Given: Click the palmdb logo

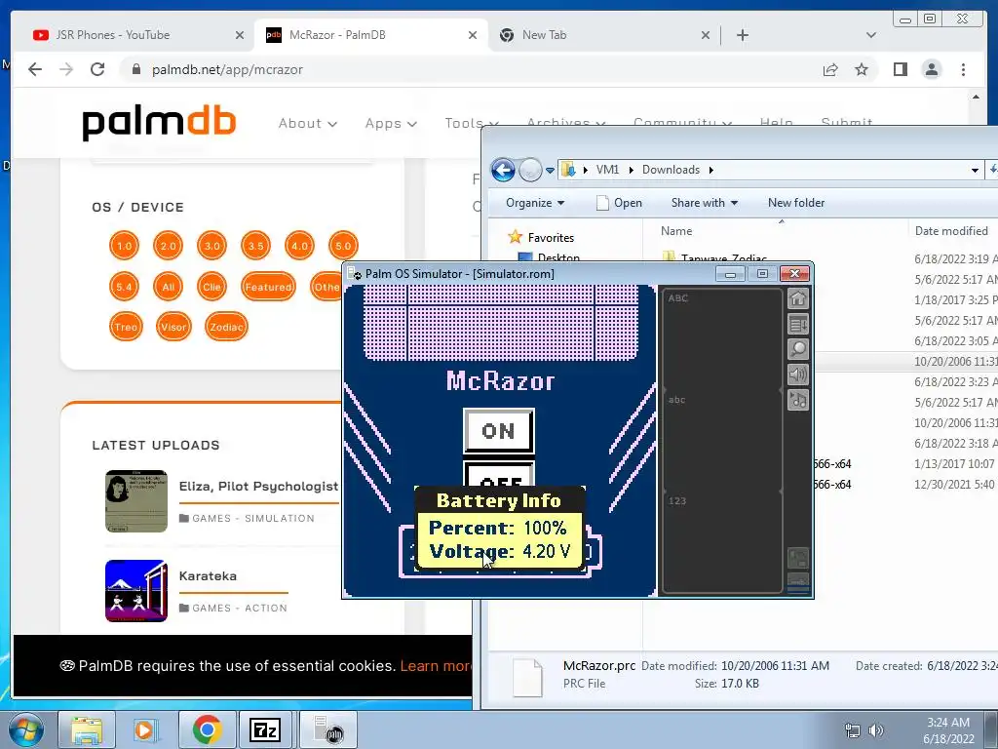Looking at the screenshot, I should 159,124.
